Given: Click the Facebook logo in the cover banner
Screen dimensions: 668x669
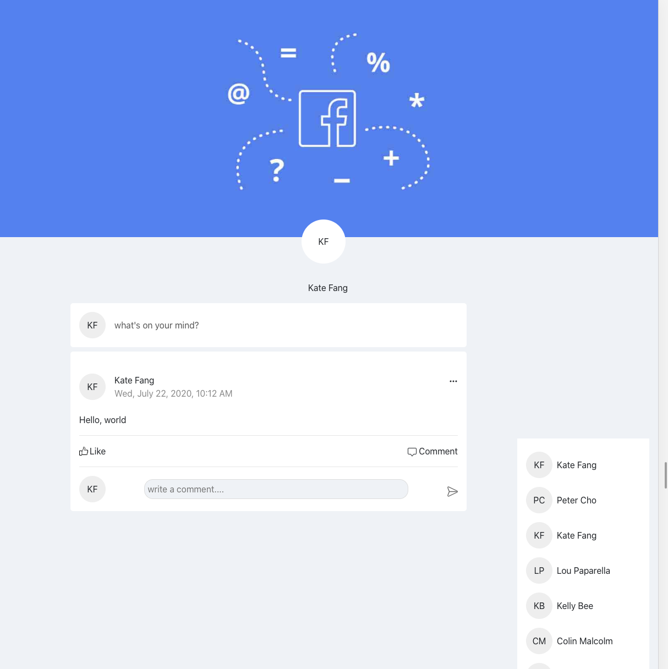Looking at the screenshot, I should tap(327, 118).
